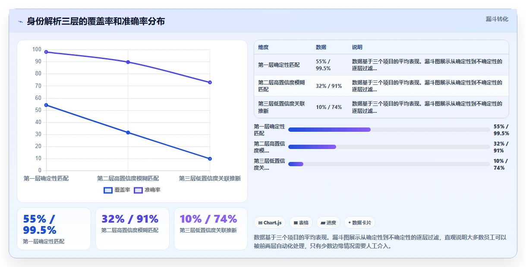Click the 第二层高置信度模糊匹配 x-axis label
The height and width of the screenshot is (267, 526).
128,178
